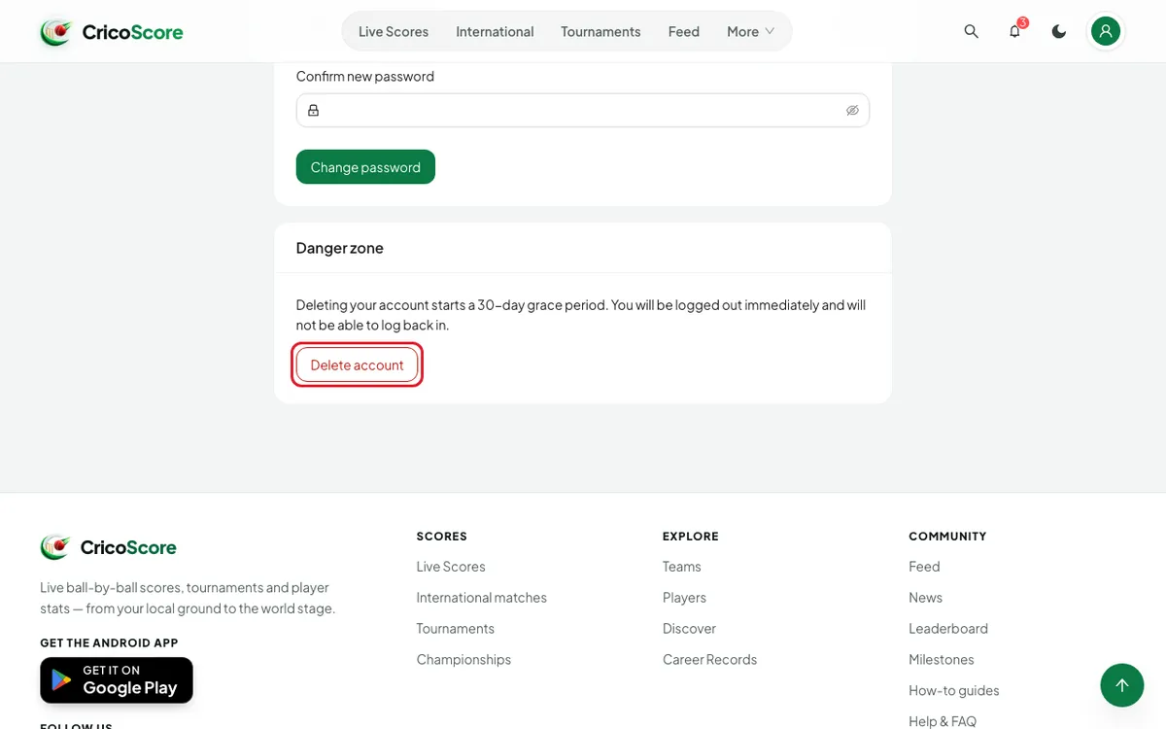This screenshot has height=729, width=1166.
Task: Open footer Discover link
Action: click(x=689, y=629)
